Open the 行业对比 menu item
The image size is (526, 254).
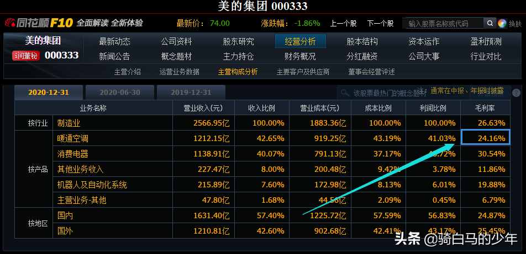coord(486,56)
